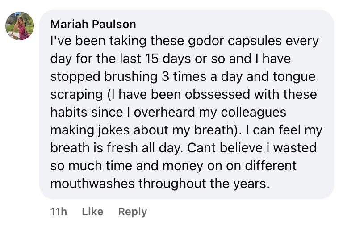Open Mariah Paulson's profile picture
The width and height of the screenshot is (343, 226).
20,26
